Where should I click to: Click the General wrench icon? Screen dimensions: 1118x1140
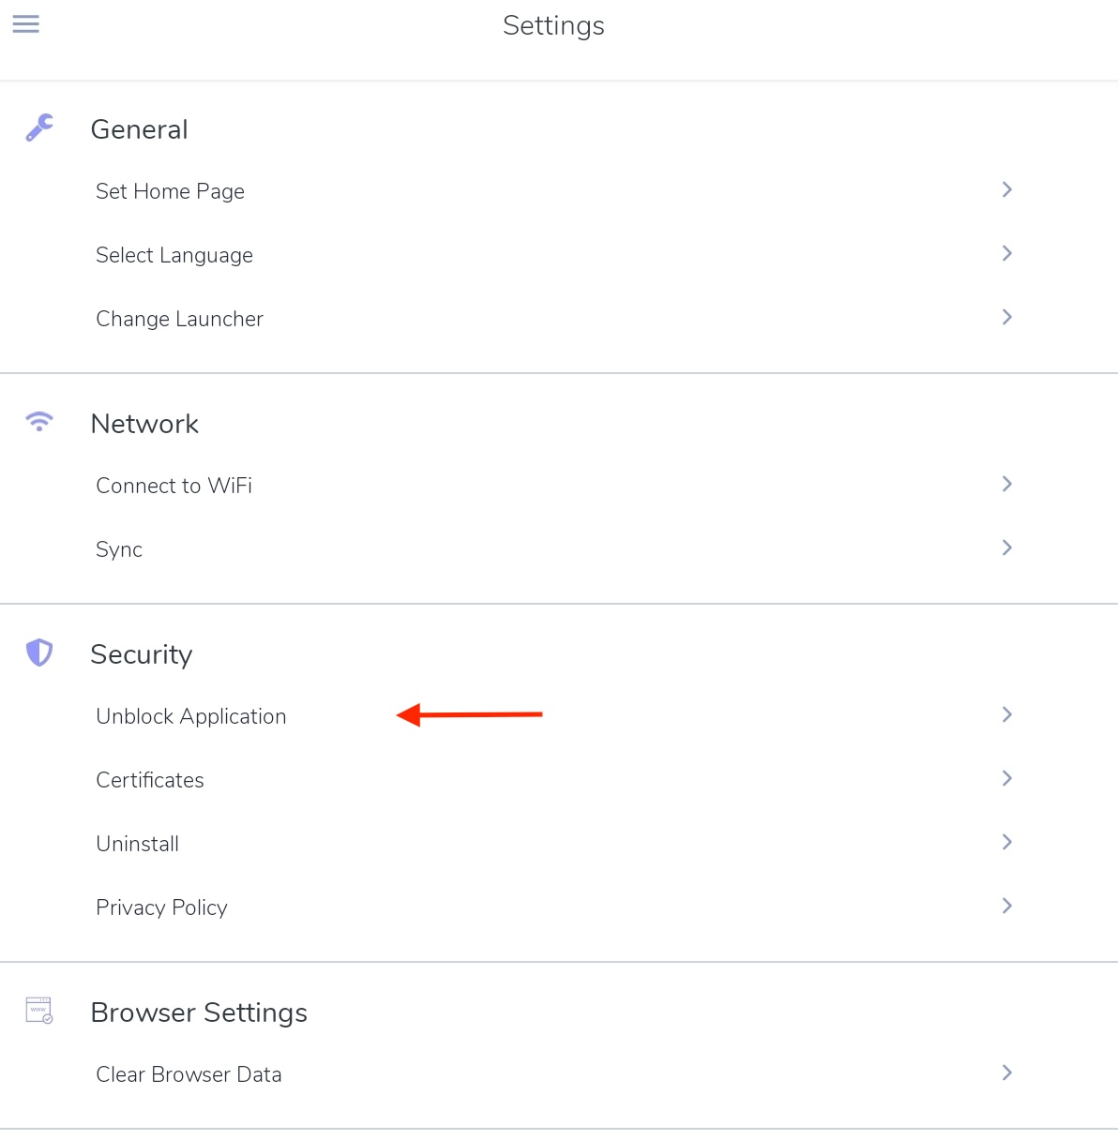[x=39, y=127]
